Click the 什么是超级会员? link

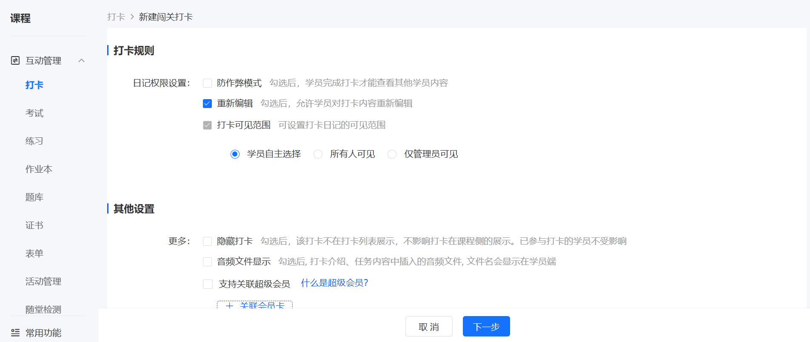pos(334,283)
